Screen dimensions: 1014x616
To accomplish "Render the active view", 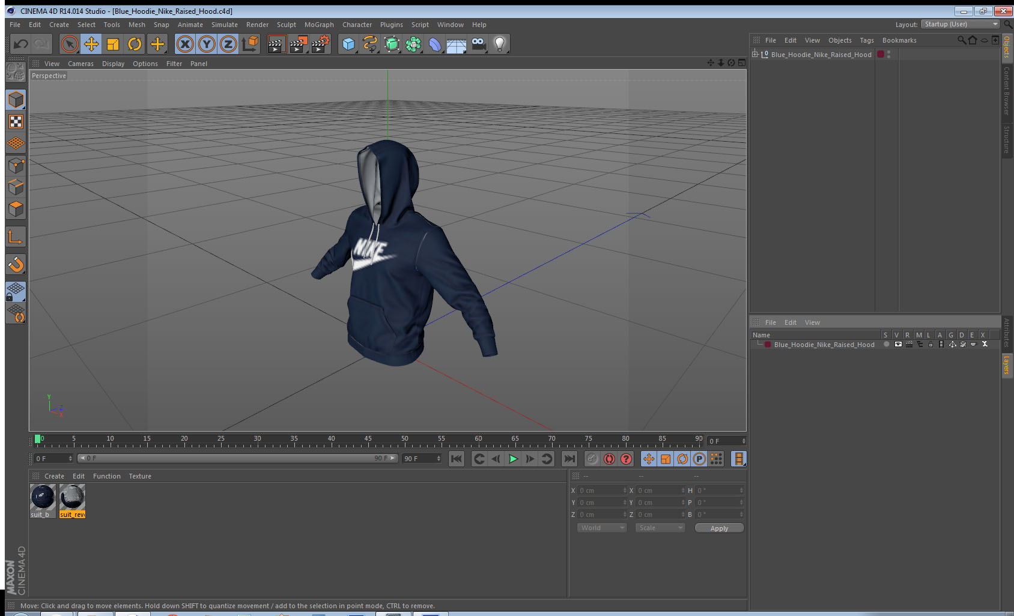I will 276,44.
